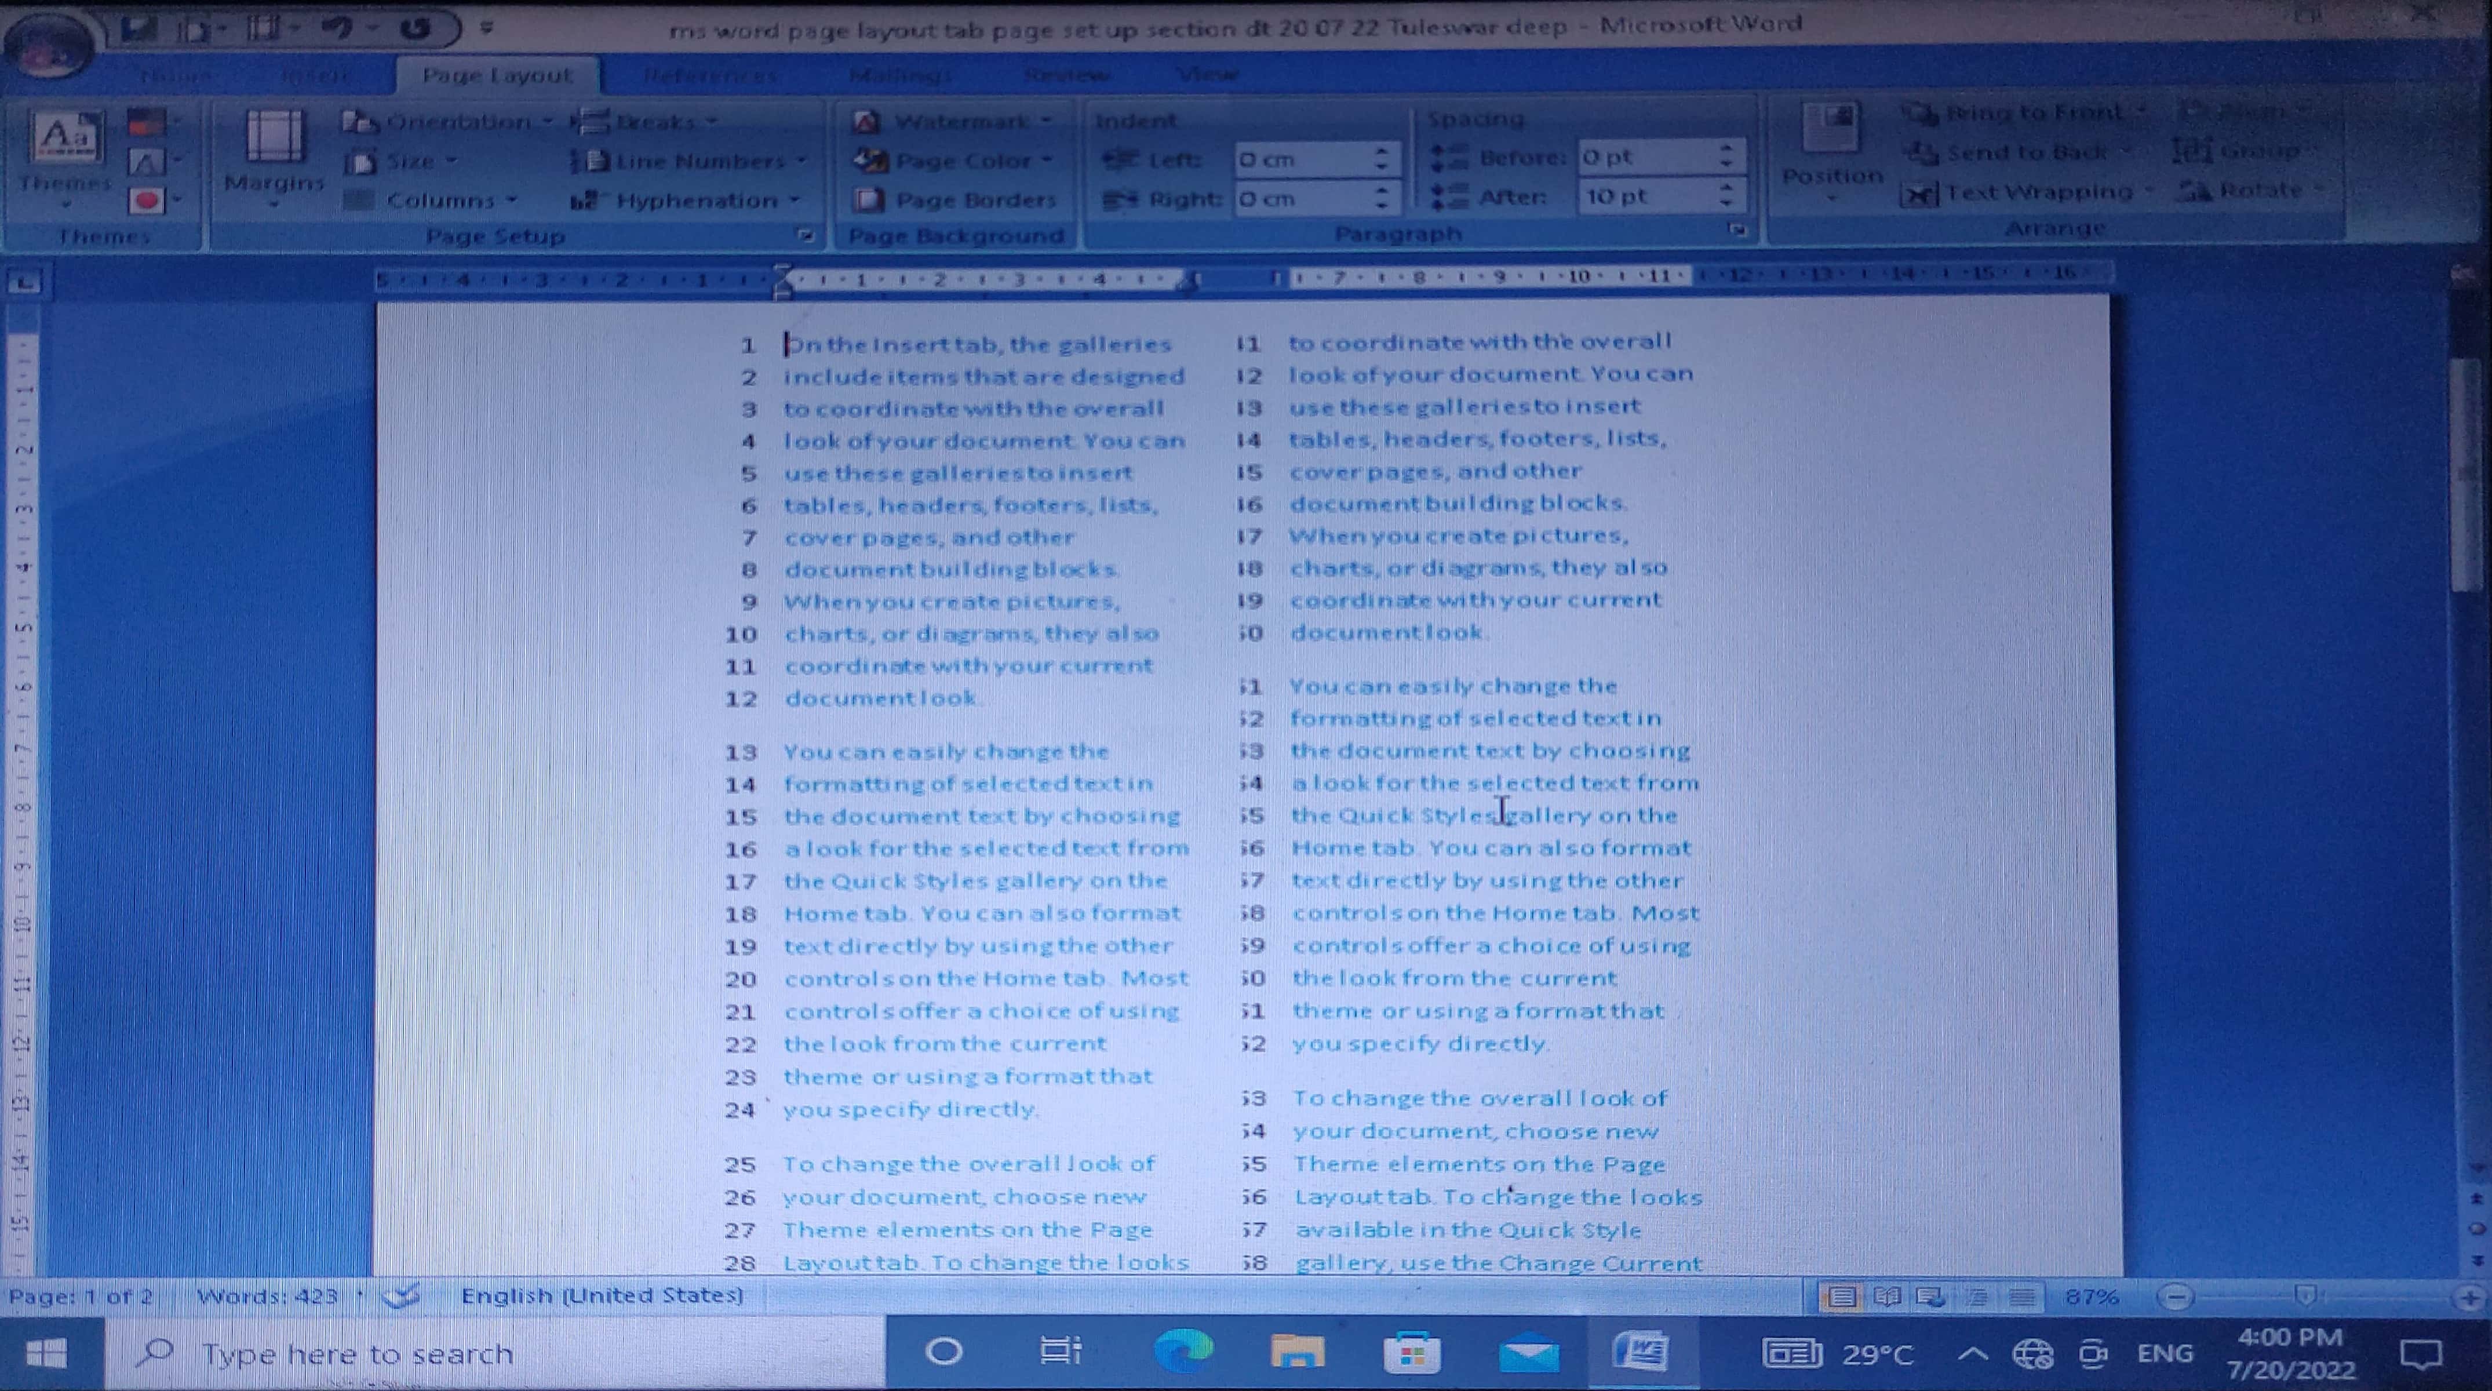This screenshot has height=1391, width=2492.
Task: Click the Text Wrapping icon
Action: click(x=1919, y=194)
